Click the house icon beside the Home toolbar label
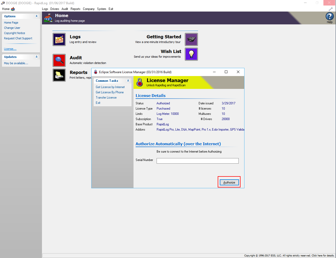The image size is (336, 258). pyautogui.click(x=12, y=9)
